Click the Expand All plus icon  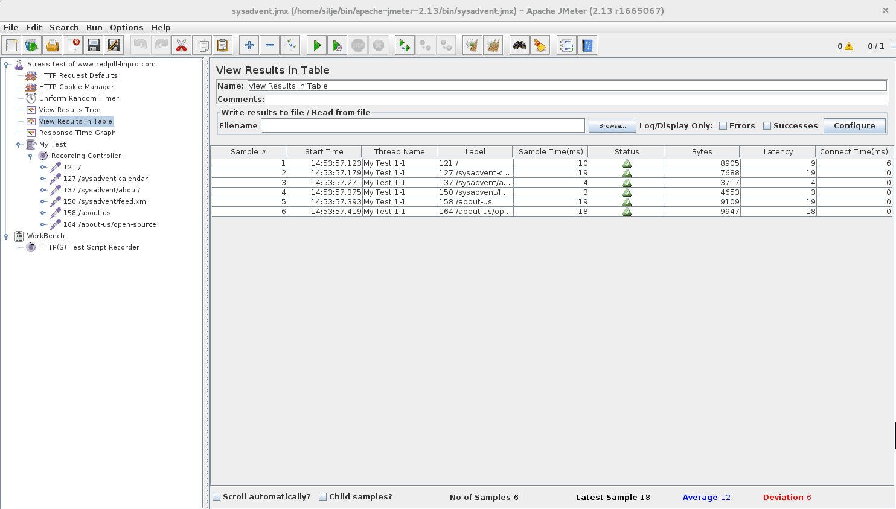(x=249, y=45)
